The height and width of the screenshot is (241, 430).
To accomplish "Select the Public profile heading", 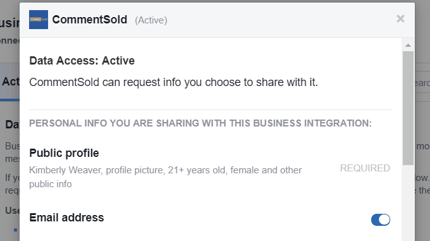I will (x=64, y=153).
